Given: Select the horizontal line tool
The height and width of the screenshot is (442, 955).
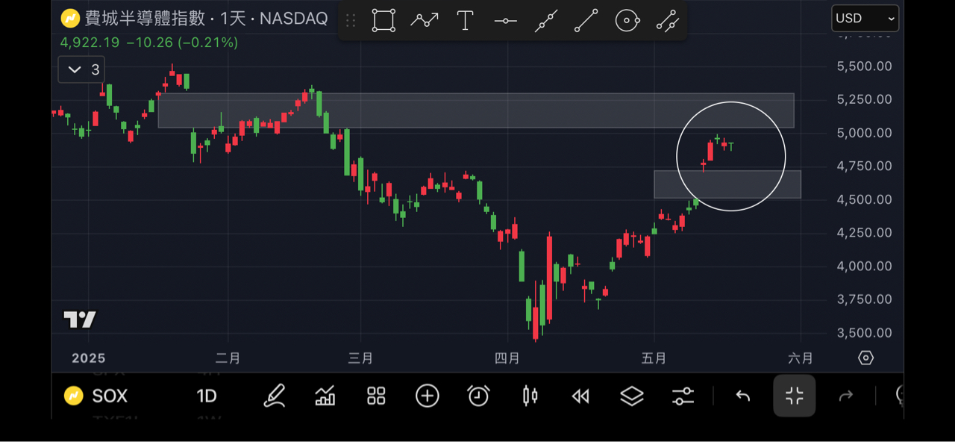Looking at the screenshot, I should (506, 21).
